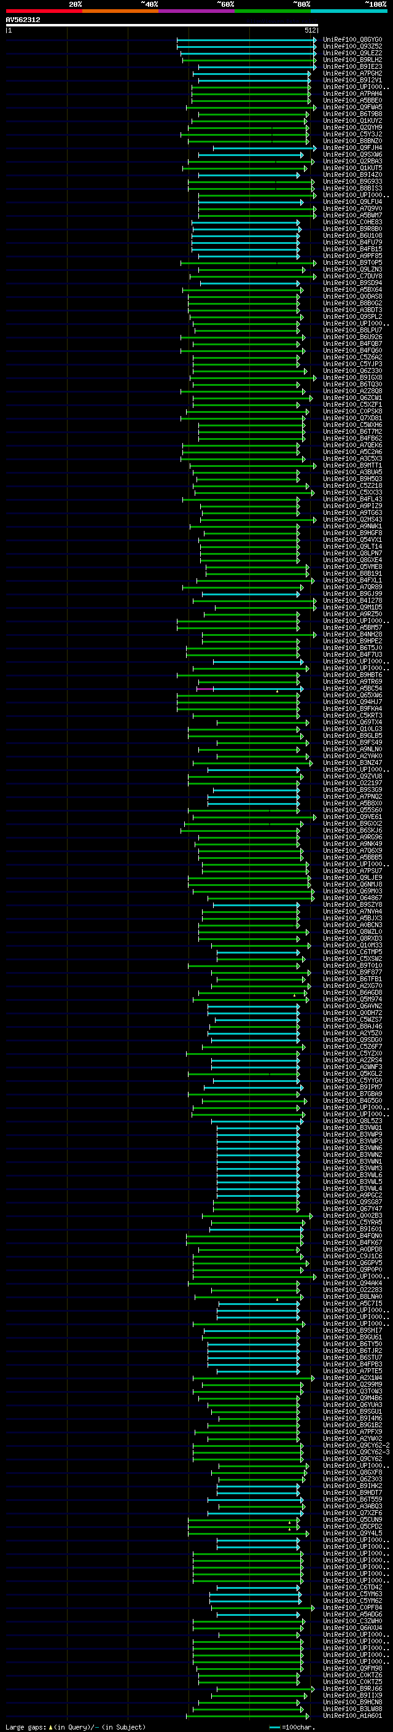Select hit label UniRef100_C0HE83
The height and width of the screenshot is (1732, 393).
[x=352, y=222]
